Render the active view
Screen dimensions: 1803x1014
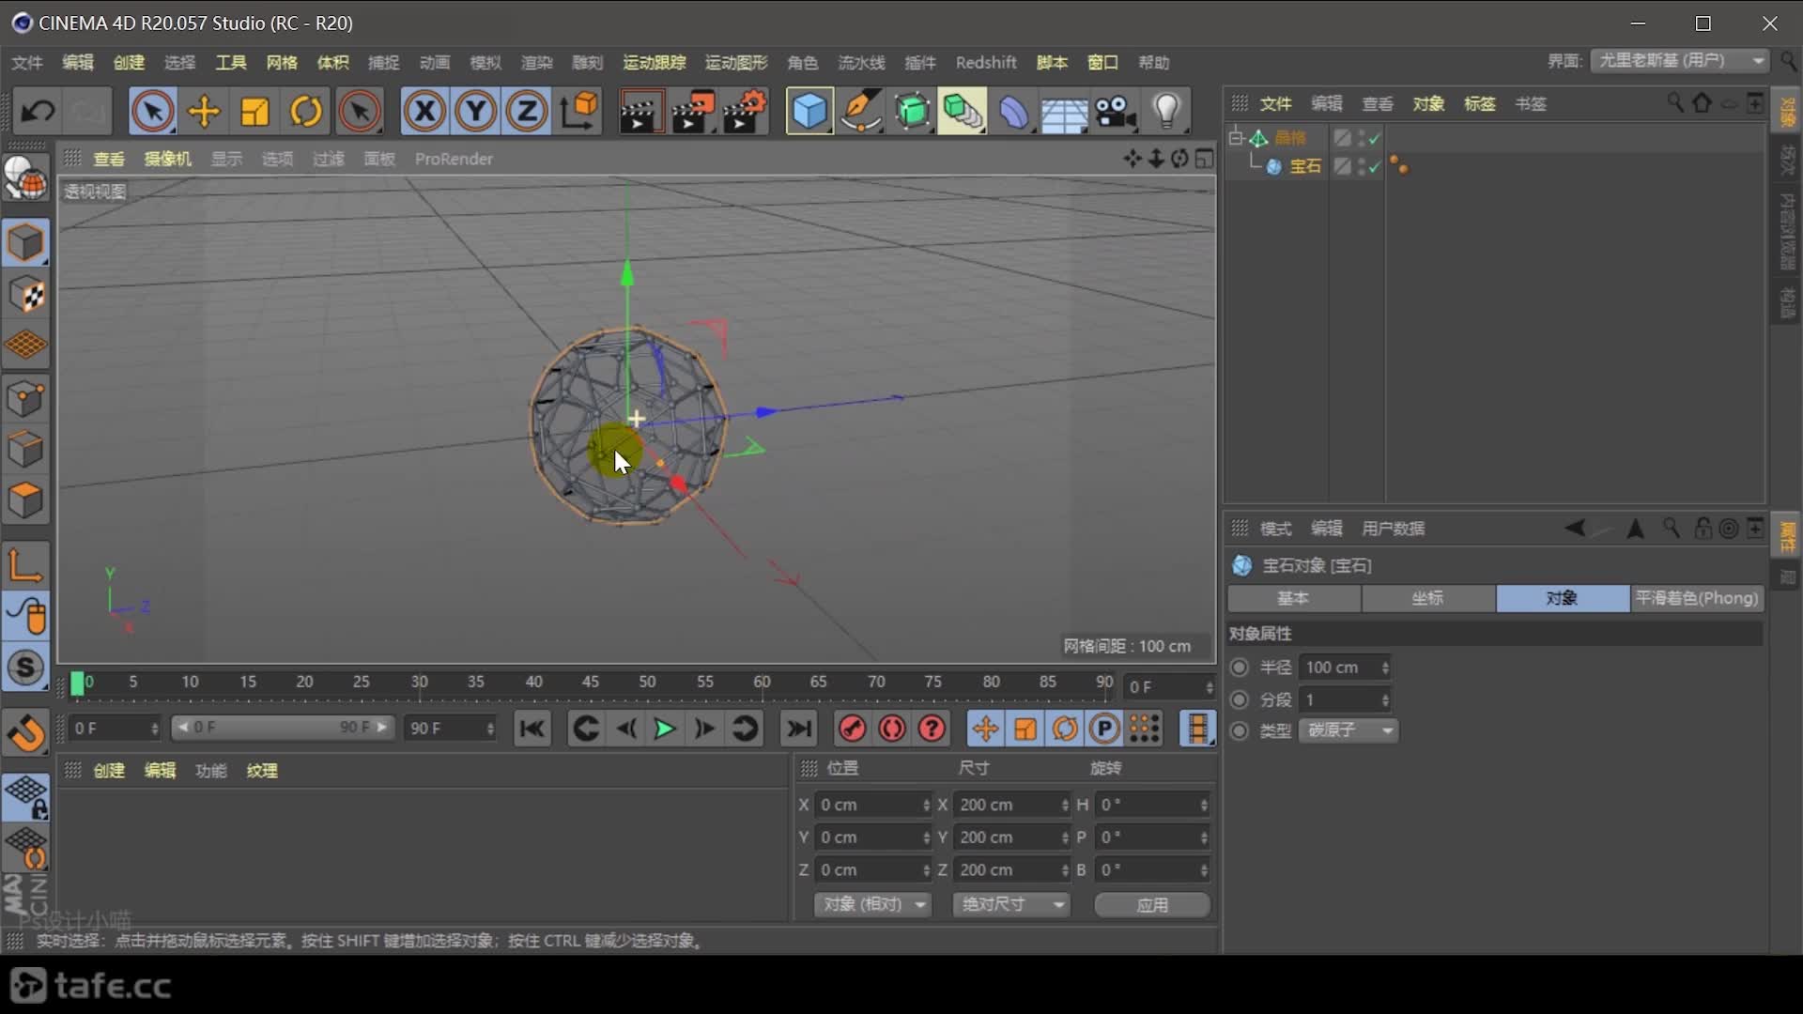pos(641,112)
